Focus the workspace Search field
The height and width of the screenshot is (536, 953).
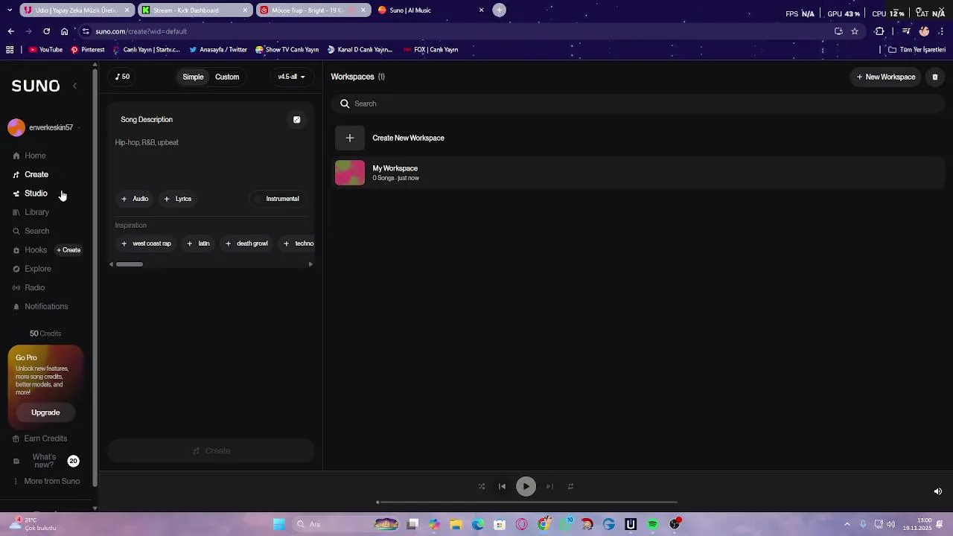pos(640,103)
